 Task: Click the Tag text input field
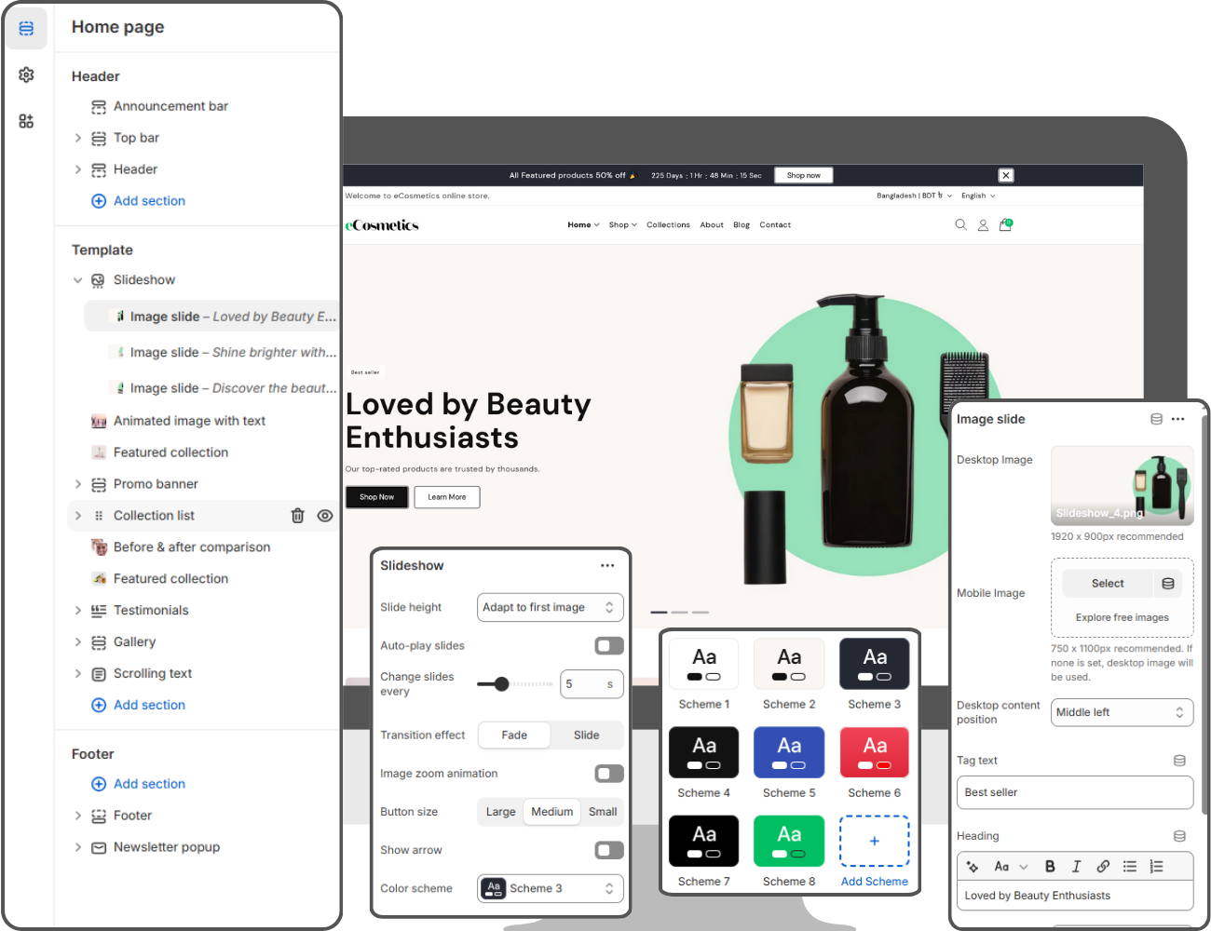pyautogui.click(x=1075, y=792)
